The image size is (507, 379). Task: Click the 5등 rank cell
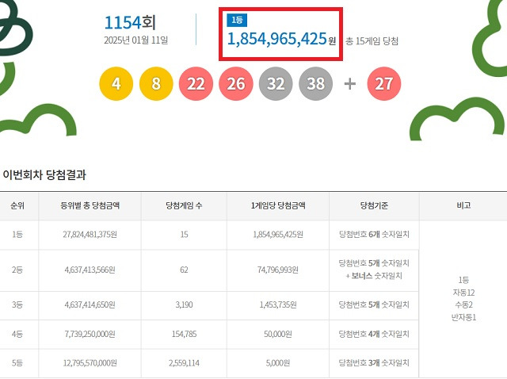(17, 363)
